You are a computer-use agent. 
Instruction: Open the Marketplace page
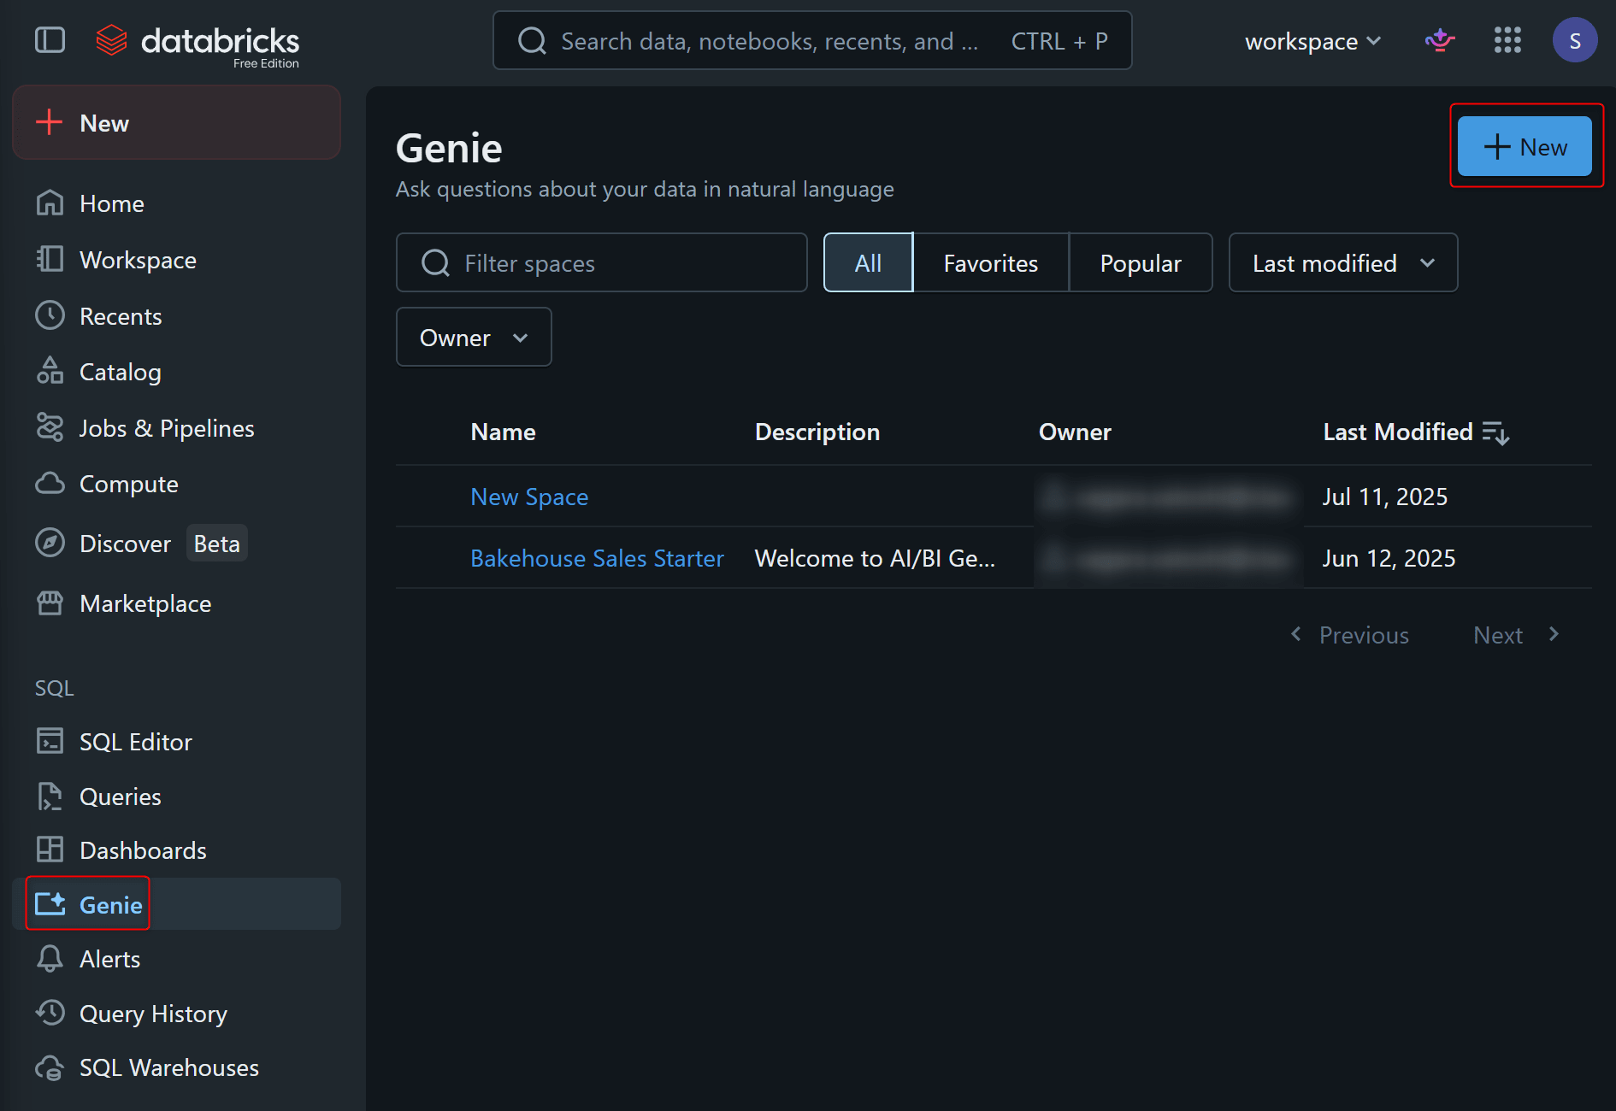tap(144, 603)
